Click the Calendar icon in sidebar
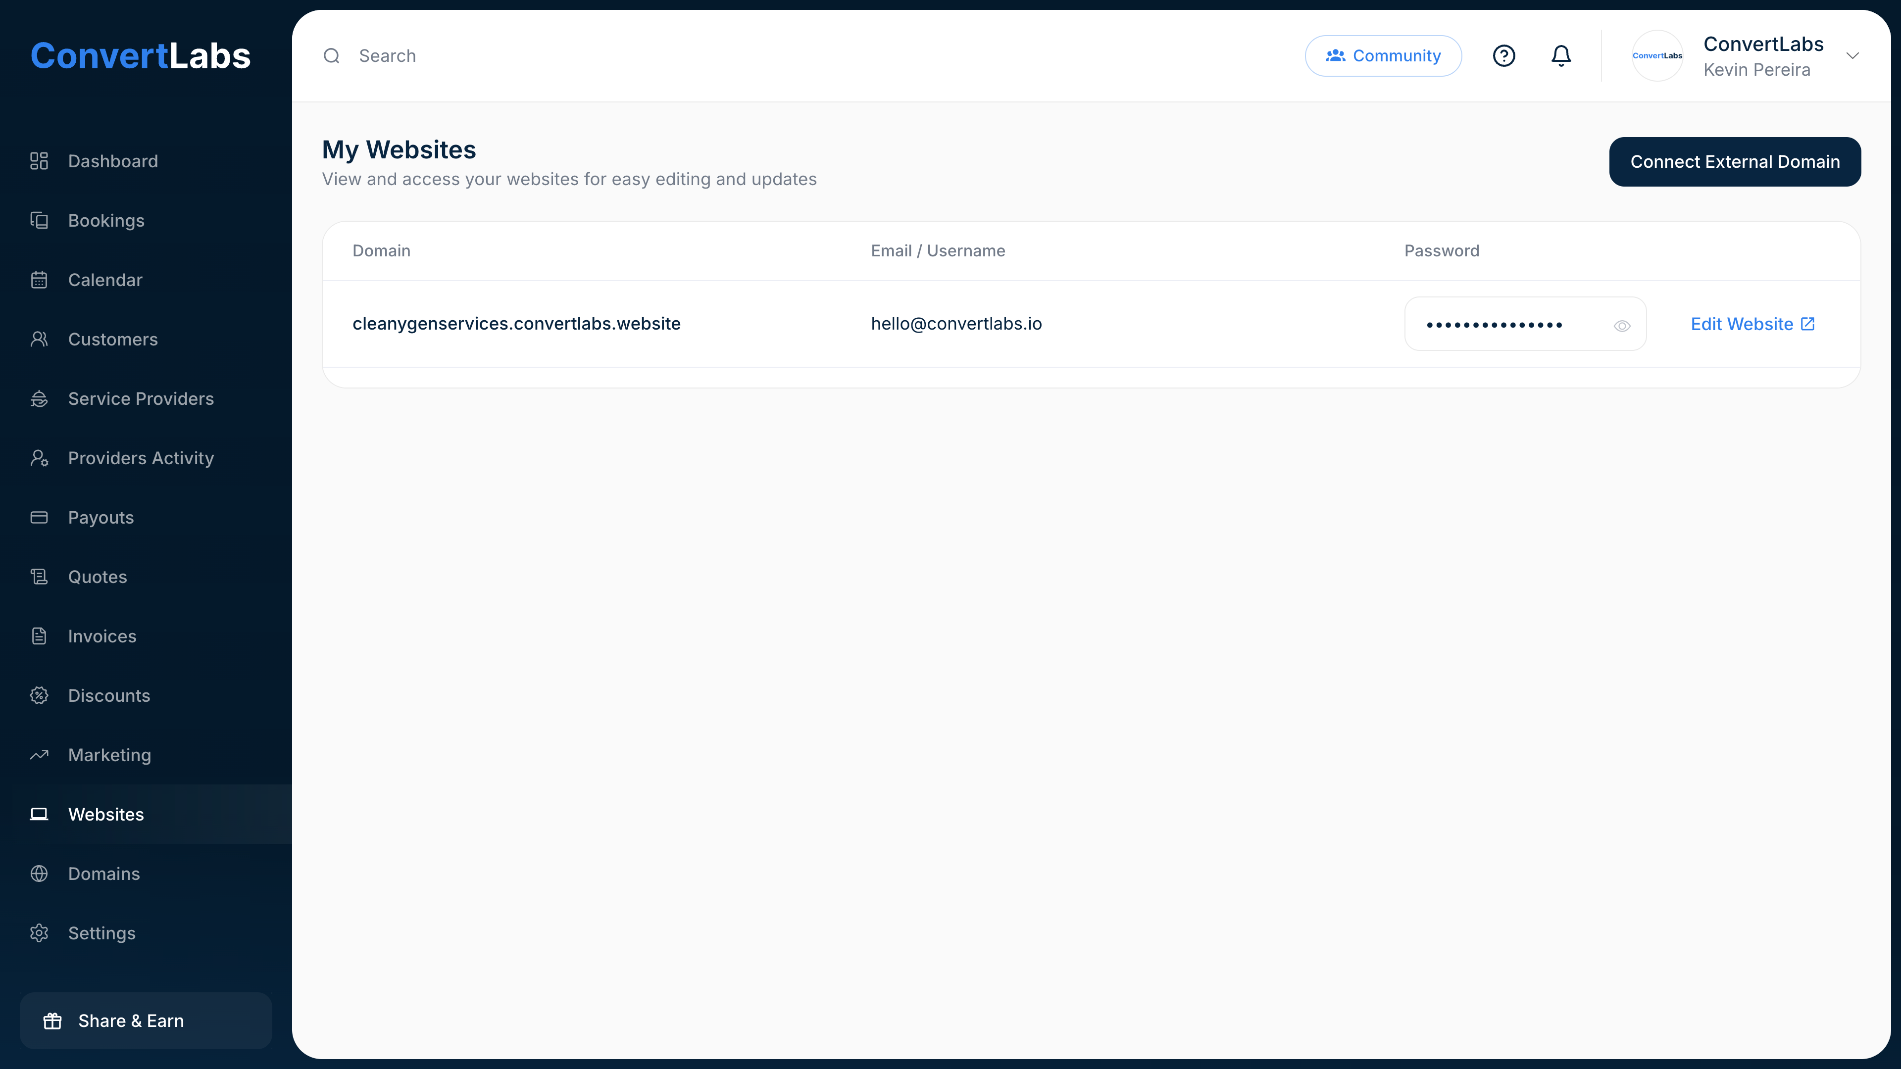Image resolution: width=1901 pixels, height=1069 pixels. [x=39, y=280]
